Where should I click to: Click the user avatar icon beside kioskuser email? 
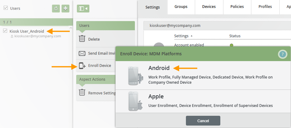click(x=12, y=37)
